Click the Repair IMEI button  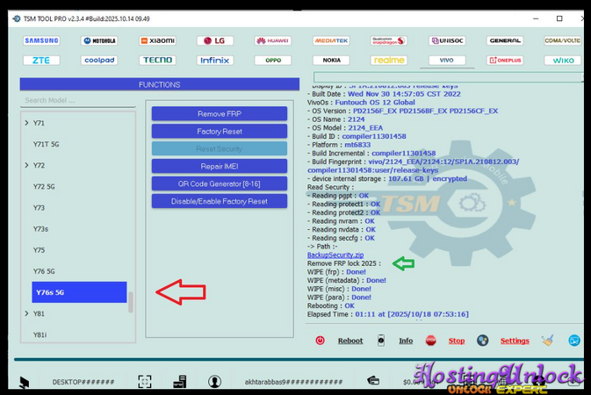coord(220,166)
